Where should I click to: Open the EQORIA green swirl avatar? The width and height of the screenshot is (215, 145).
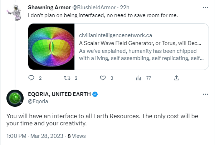[15, 98]
